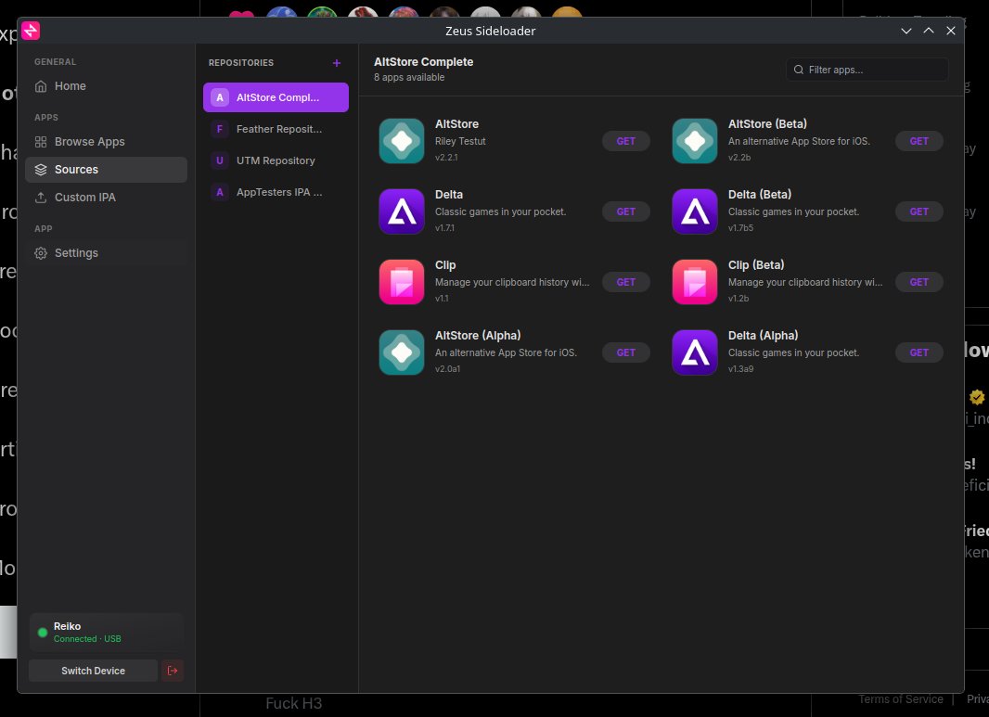The width and height of the screenshot is (989, 717).
Task: Maximize window with the up chevron
Action: point(929,31)
